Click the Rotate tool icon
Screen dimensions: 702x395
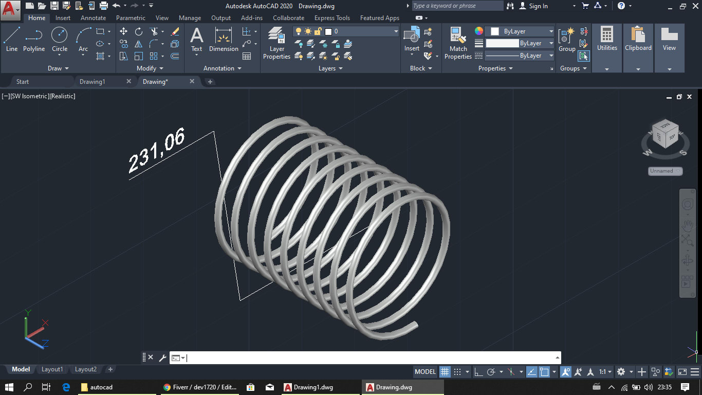tap(139, 31)
